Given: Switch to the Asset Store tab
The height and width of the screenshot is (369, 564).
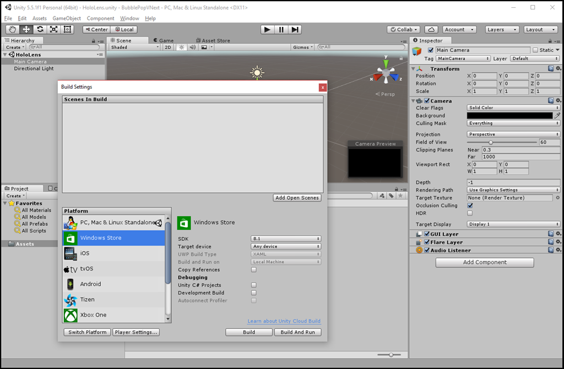Looking at the screenshot, I should point(213,40).
